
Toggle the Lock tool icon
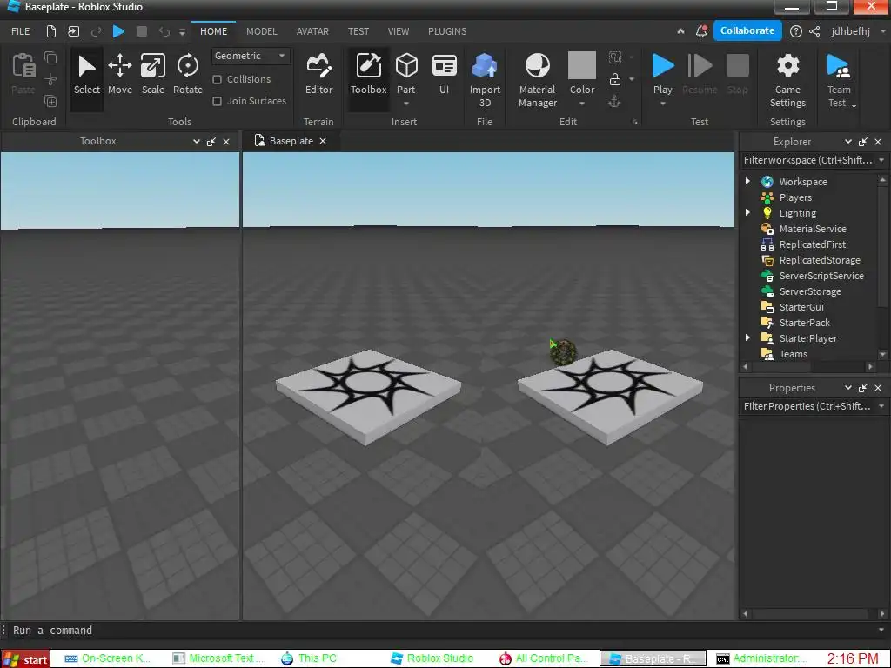pos(615,79)
